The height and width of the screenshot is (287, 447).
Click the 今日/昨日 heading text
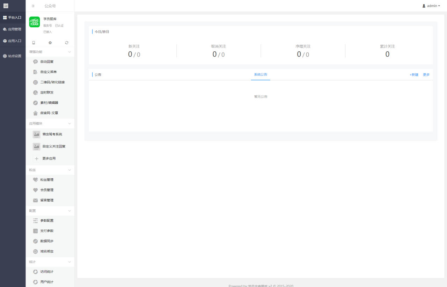coord(102,32)
